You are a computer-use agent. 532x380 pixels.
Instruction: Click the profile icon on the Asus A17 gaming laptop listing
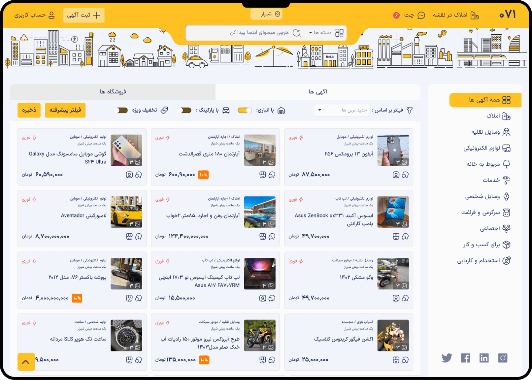[263, 298]
